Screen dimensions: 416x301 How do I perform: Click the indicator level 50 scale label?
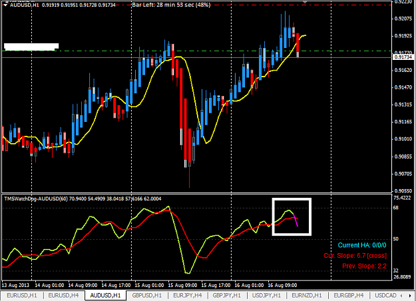pos(395,239)
